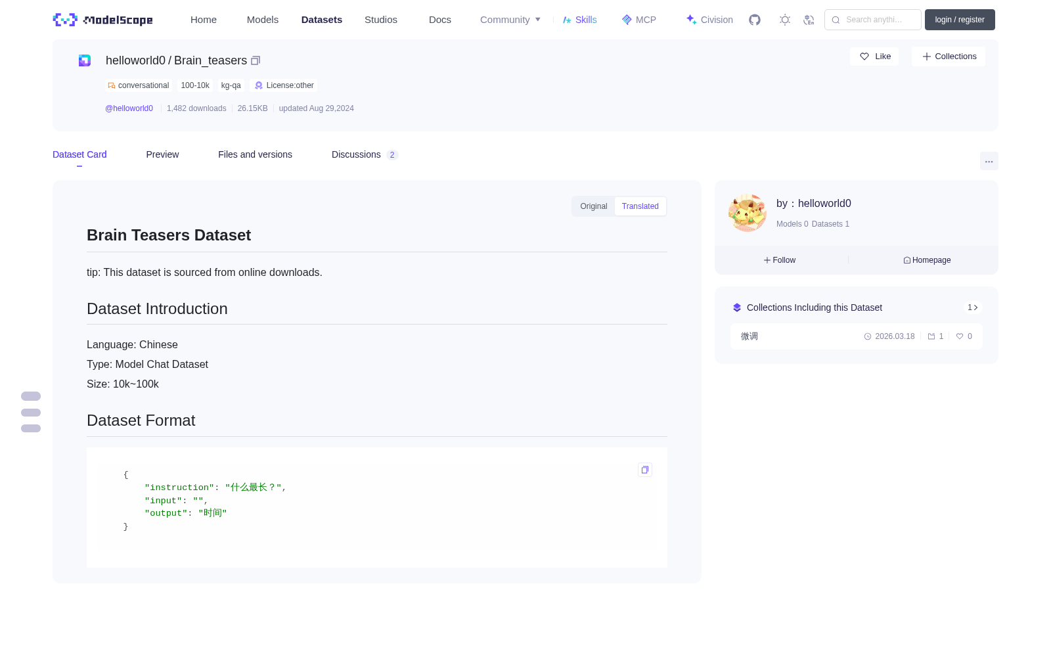Click the MCP diamond icon

tap(627, 20)
